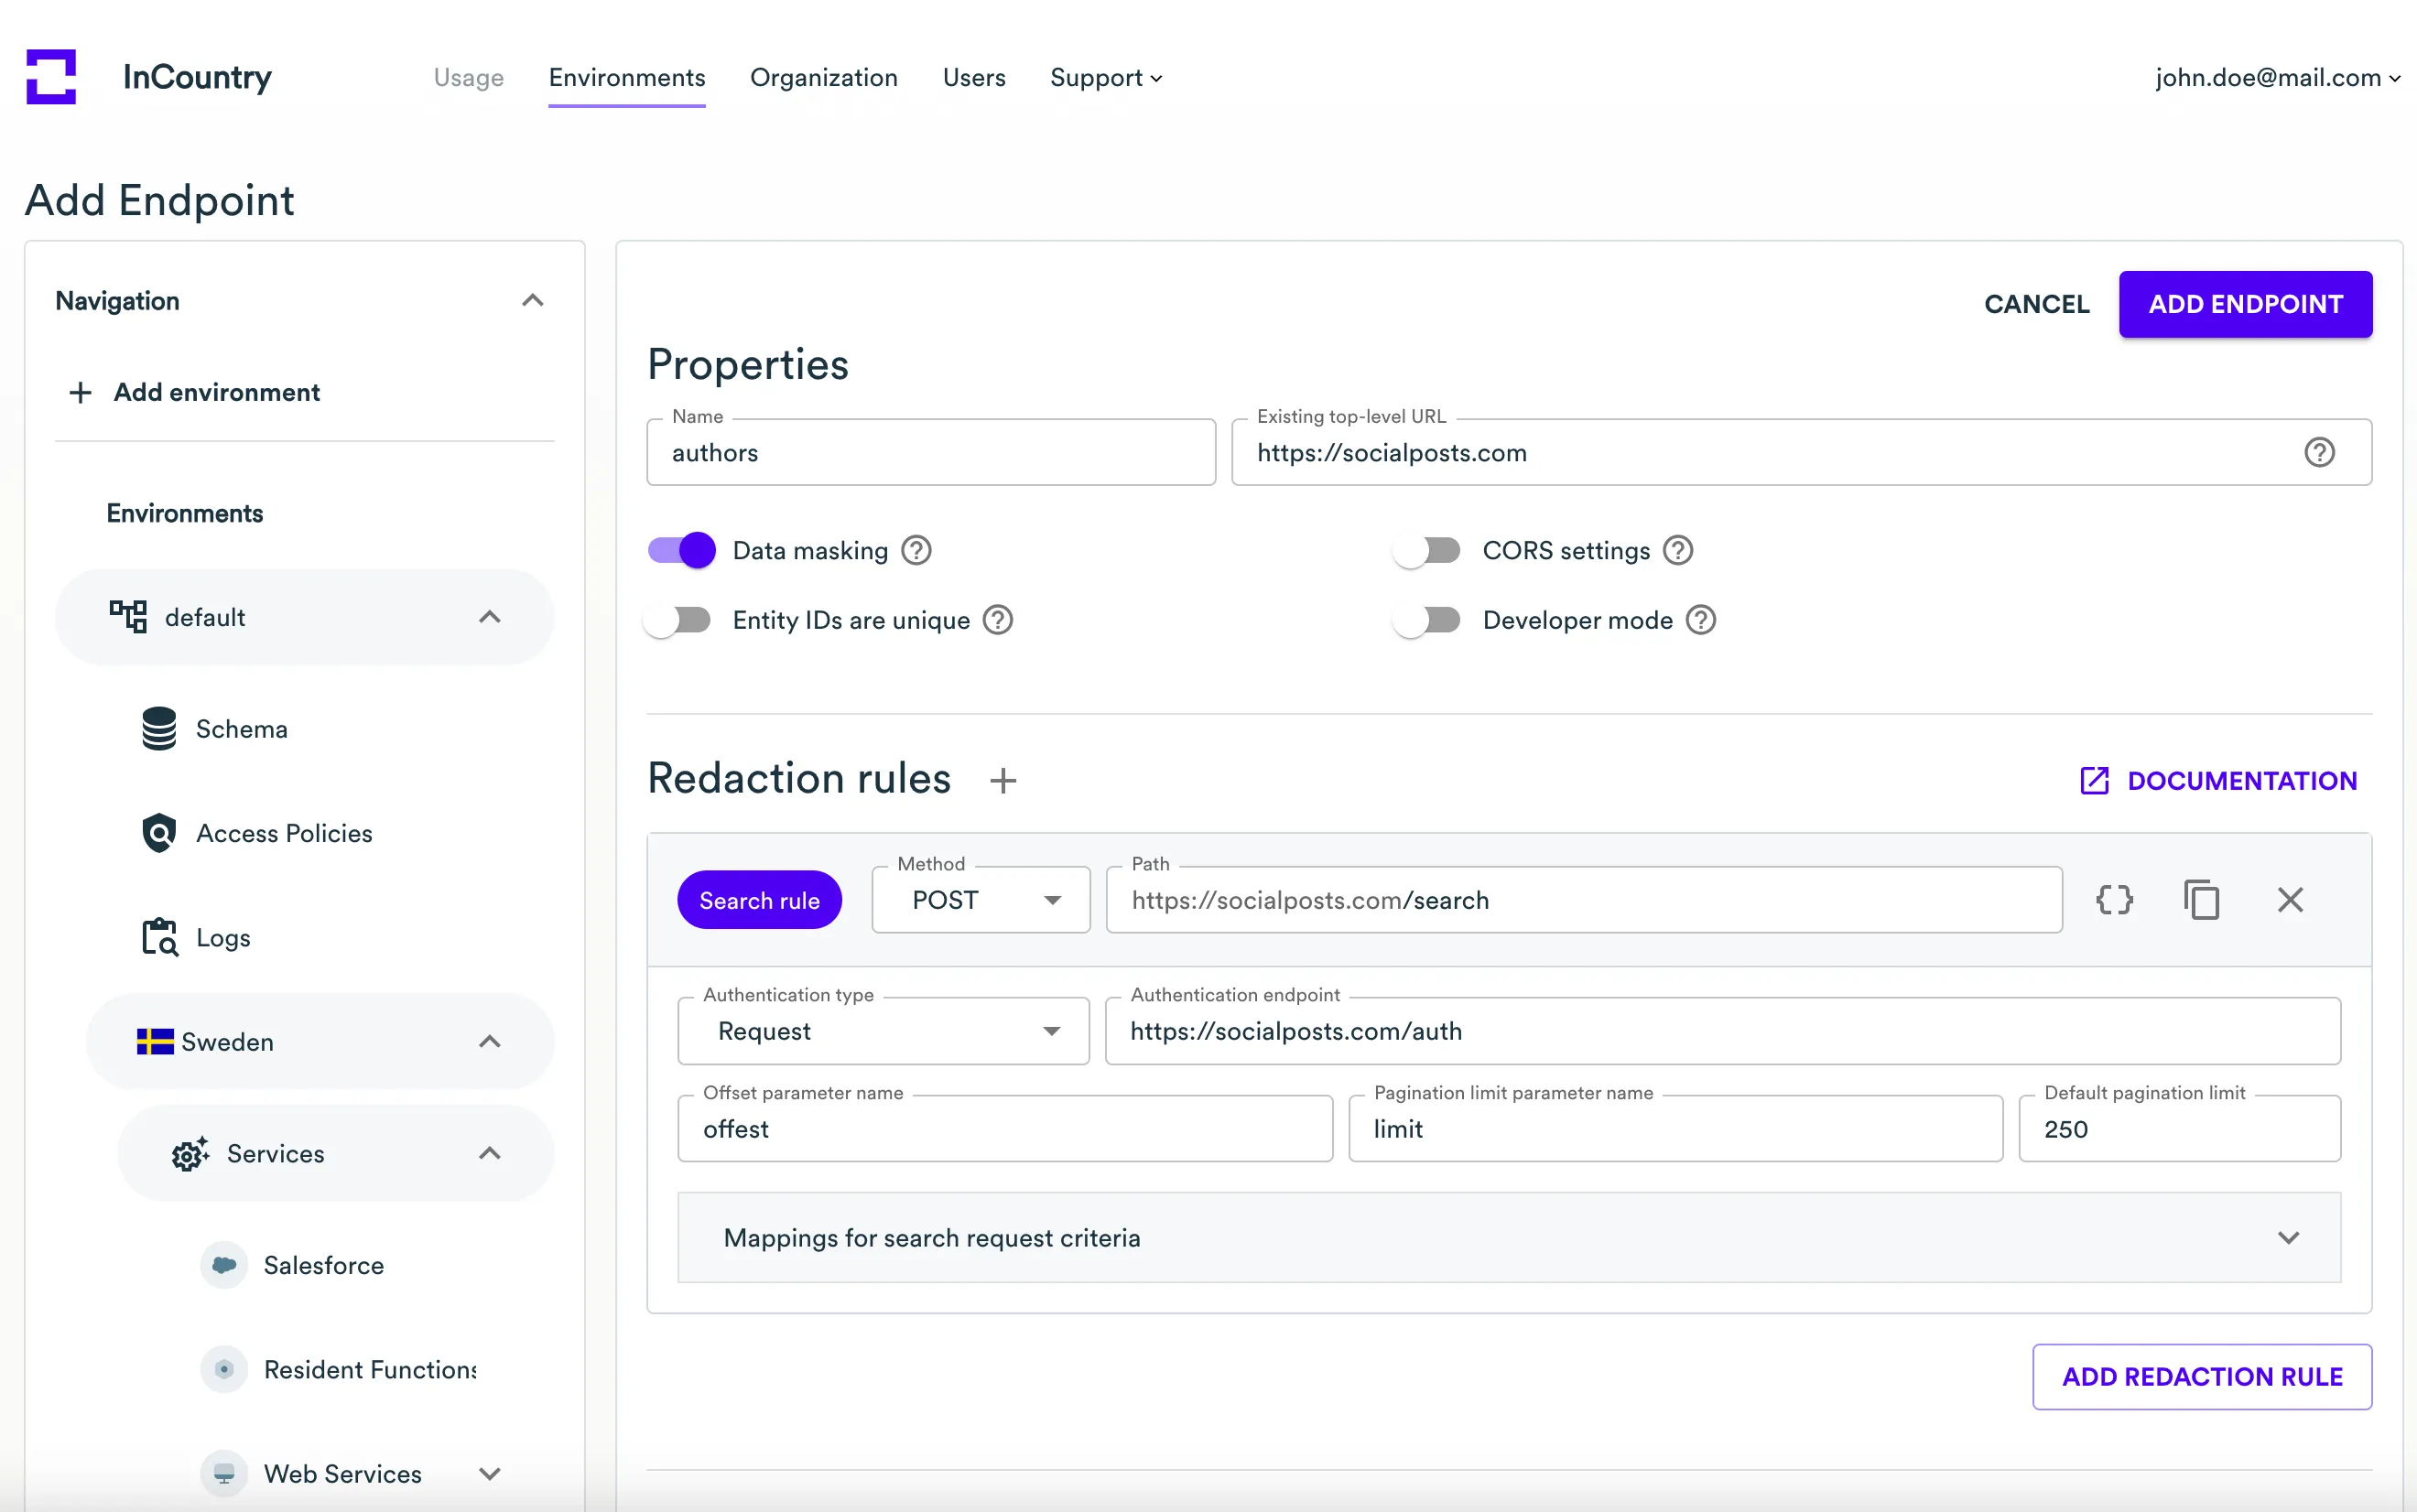Enable the CORS settings toggle

(x=1427, y=551)
